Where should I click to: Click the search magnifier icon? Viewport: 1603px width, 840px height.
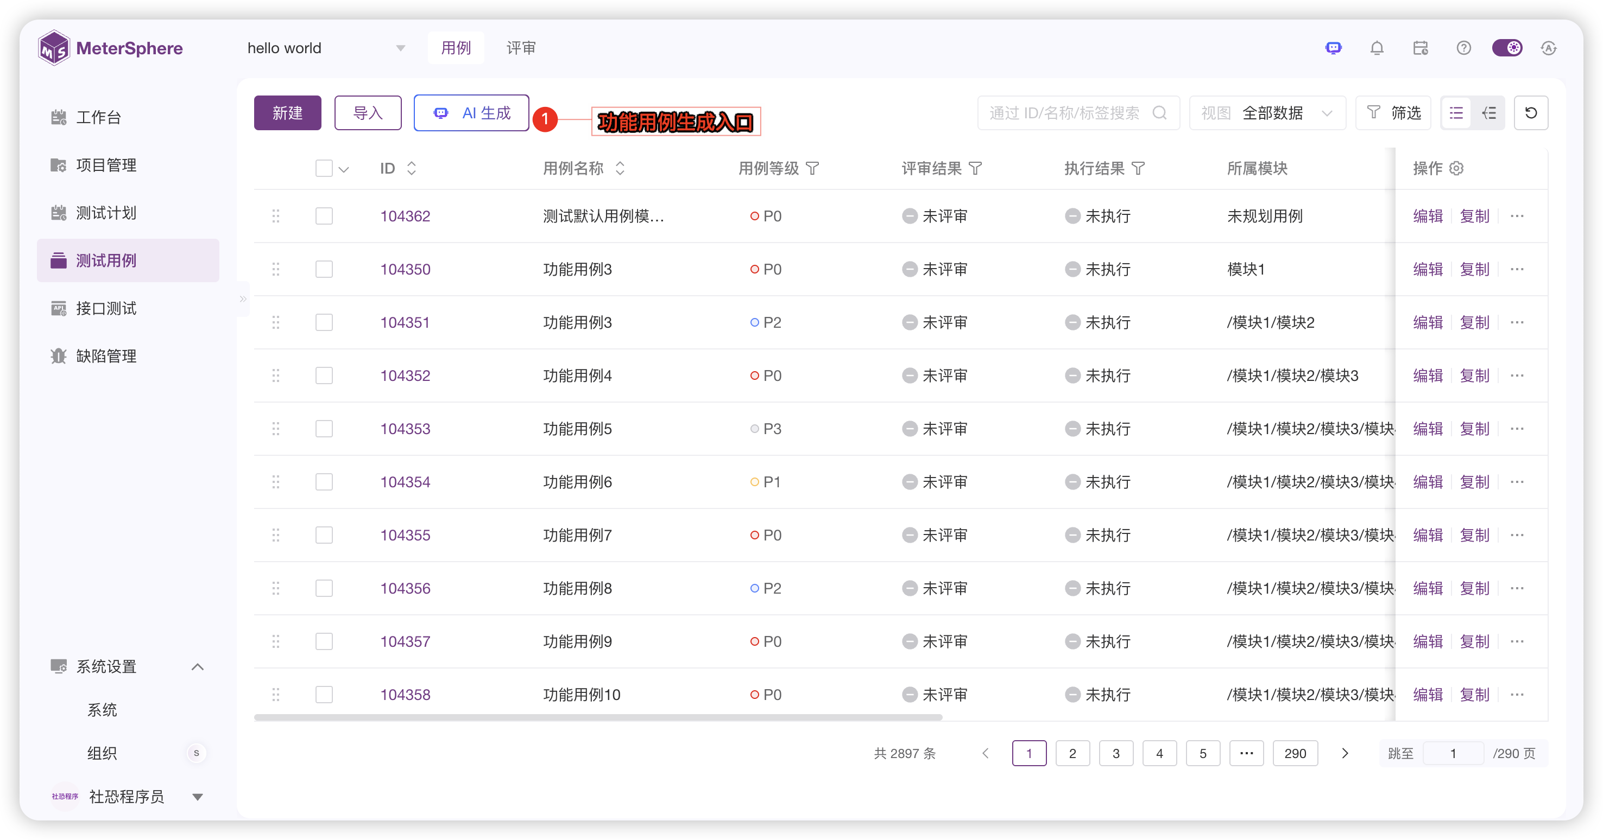[x=1159, y=113]
